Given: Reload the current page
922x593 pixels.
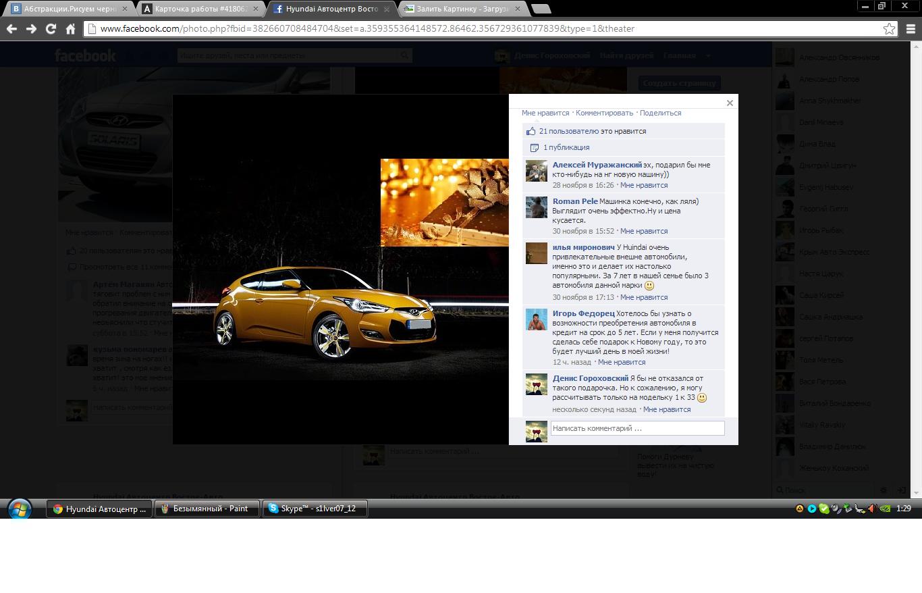Looking at the screenshot, I should 51,29.
